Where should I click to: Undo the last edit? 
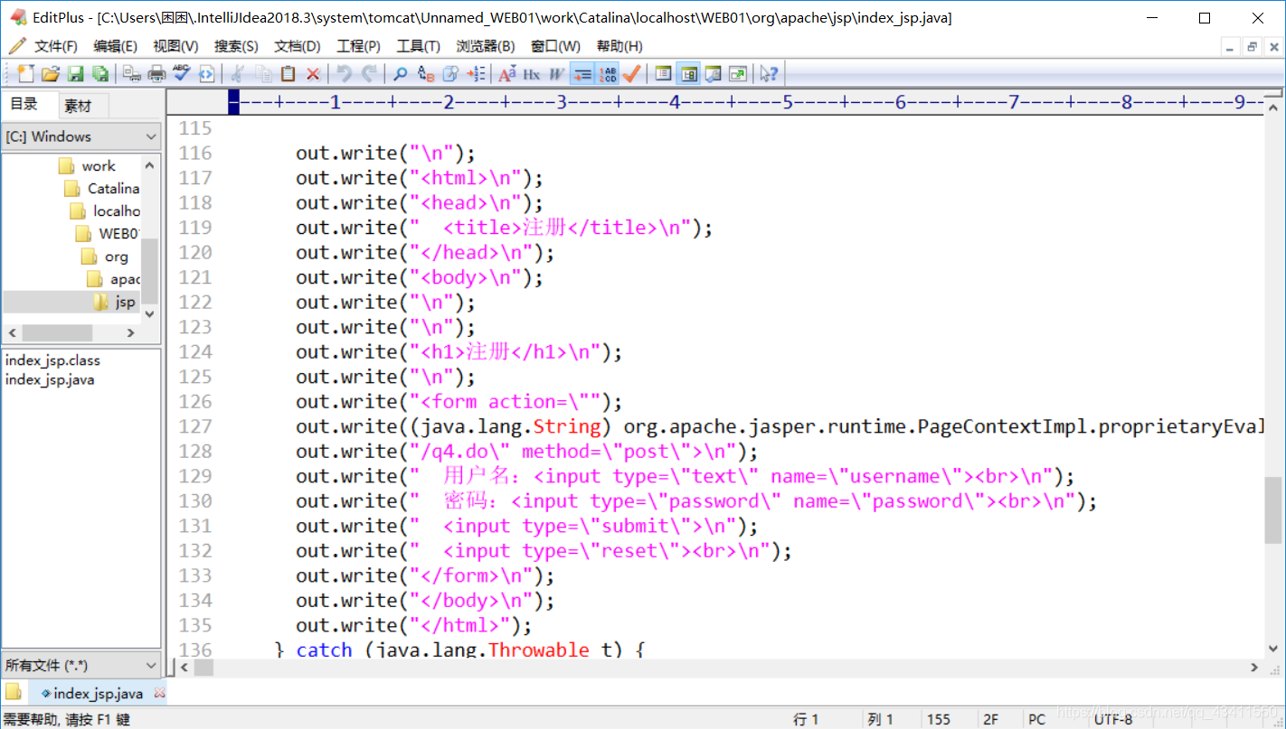(344, 74)
